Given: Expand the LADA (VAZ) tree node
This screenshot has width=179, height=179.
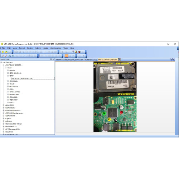Looking at the screenshot, I should tap(8, 92).
